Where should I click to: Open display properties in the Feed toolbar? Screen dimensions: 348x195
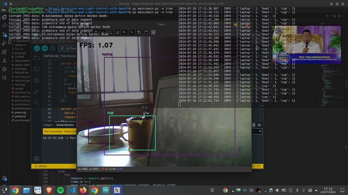153,32
